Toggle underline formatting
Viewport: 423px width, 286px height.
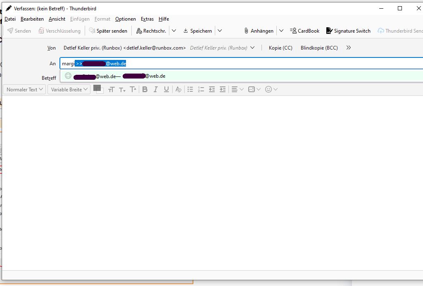[166, 89]
